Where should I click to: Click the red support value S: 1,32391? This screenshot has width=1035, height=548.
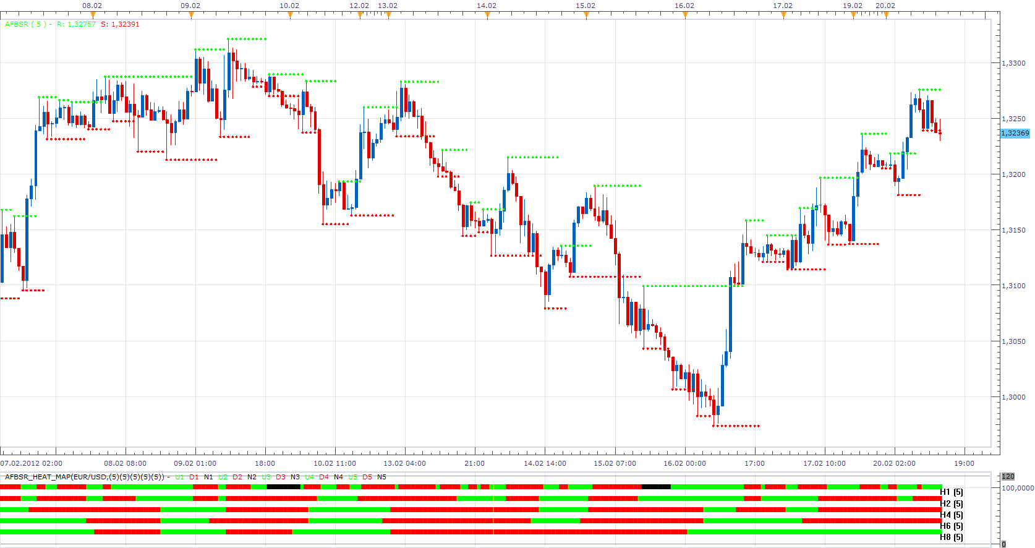pyautogui.click(x=120, y=24)
